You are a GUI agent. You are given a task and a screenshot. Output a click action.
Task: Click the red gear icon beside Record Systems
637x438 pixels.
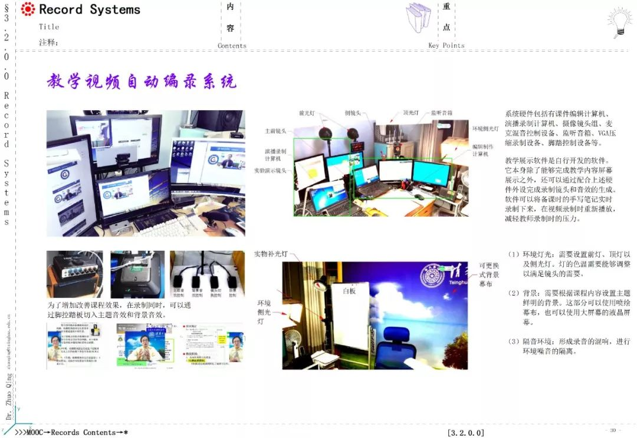28,9
